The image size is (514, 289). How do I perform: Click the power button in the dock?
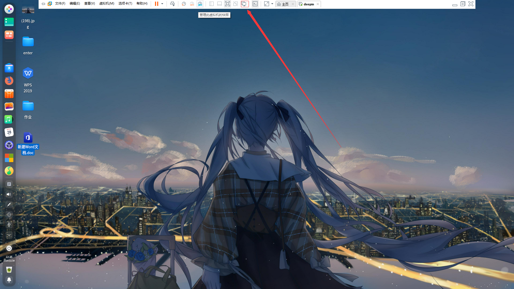tap(9, 248)
